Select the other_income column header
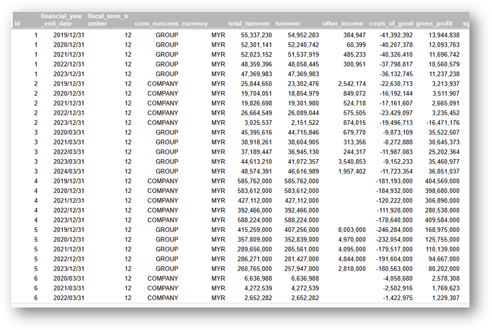The height and width of the screenshot is (330, 492). [x=342, y=24]
